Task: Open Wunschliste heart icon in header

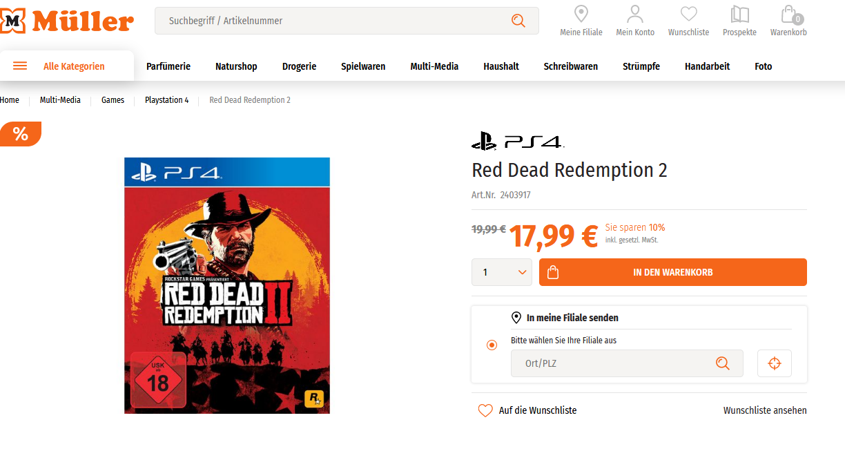Action: point(688,14)
